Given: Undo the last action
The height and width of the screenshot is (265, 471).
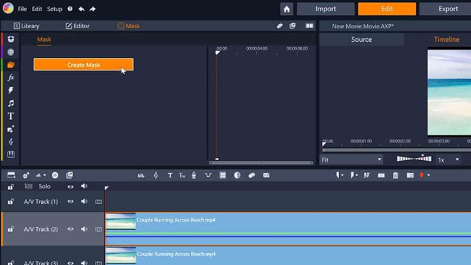Looking at the screenshot, I should coord(81,9).
